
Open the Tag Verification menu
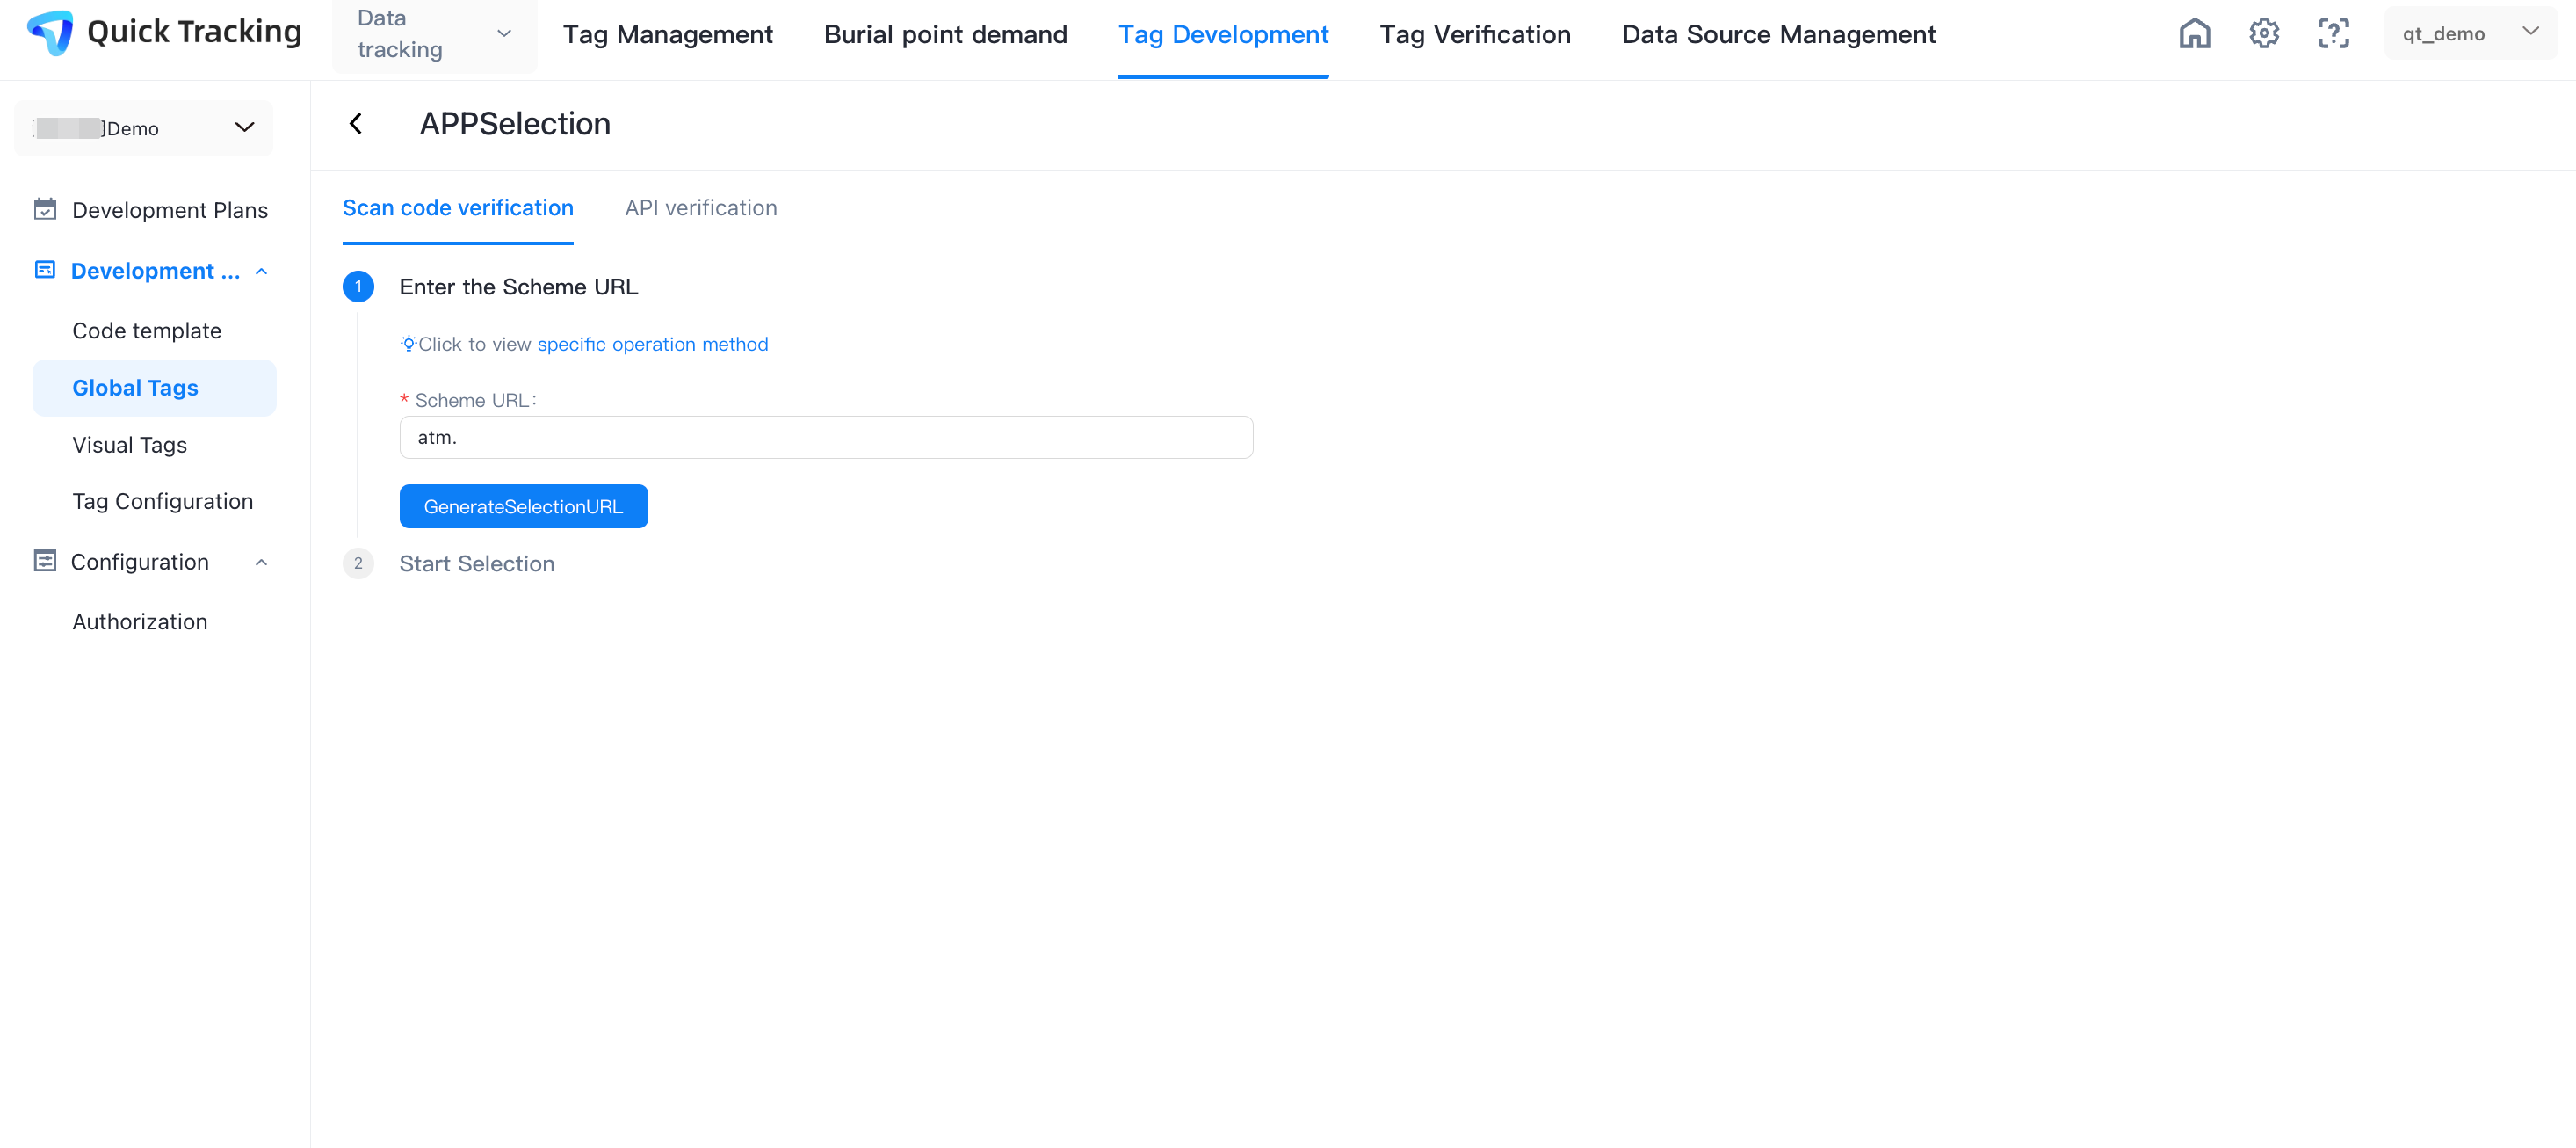pyautogui.click(x=1474, y=35)
